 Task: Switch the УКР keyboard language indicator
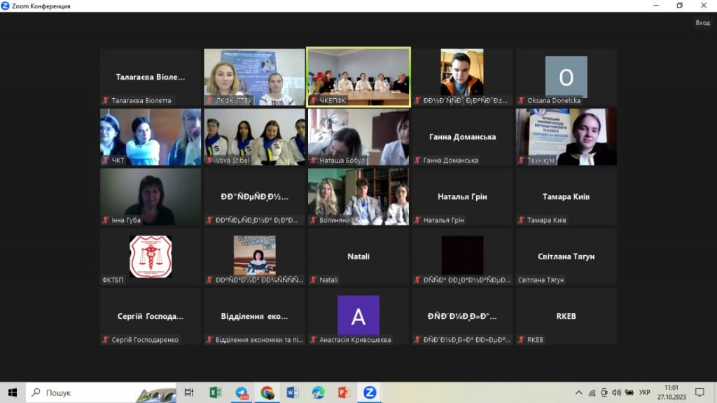pos(645,392)
